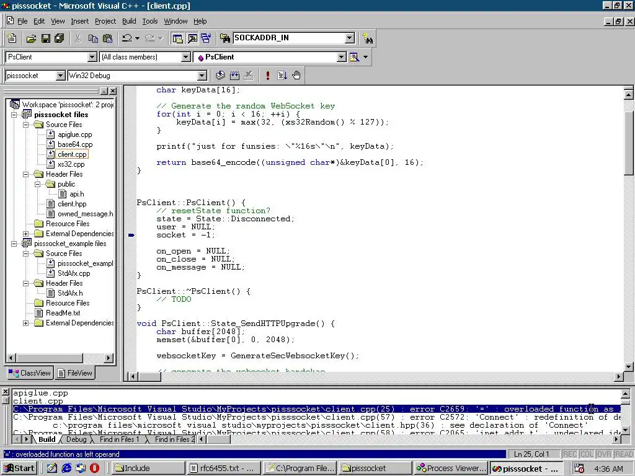635x476 pixels.
Task: Open the pisssocket active project dropdown
Action: pyautogui.click(x=60, y=76)
